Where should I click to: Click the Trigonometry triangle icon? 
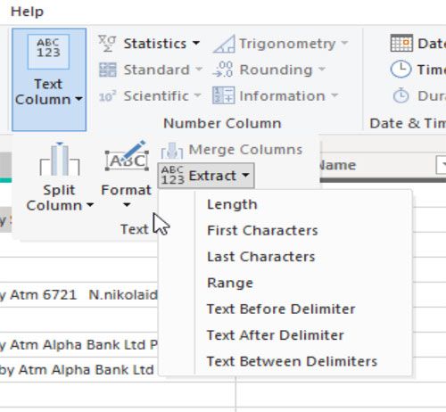(224, 44)
